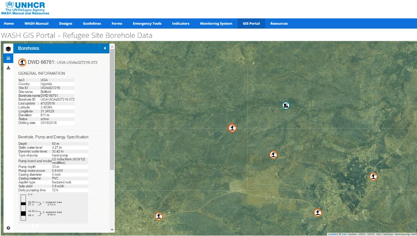Open the Resources page
Viewport: 417px width, 236px height.
(279, 23)
